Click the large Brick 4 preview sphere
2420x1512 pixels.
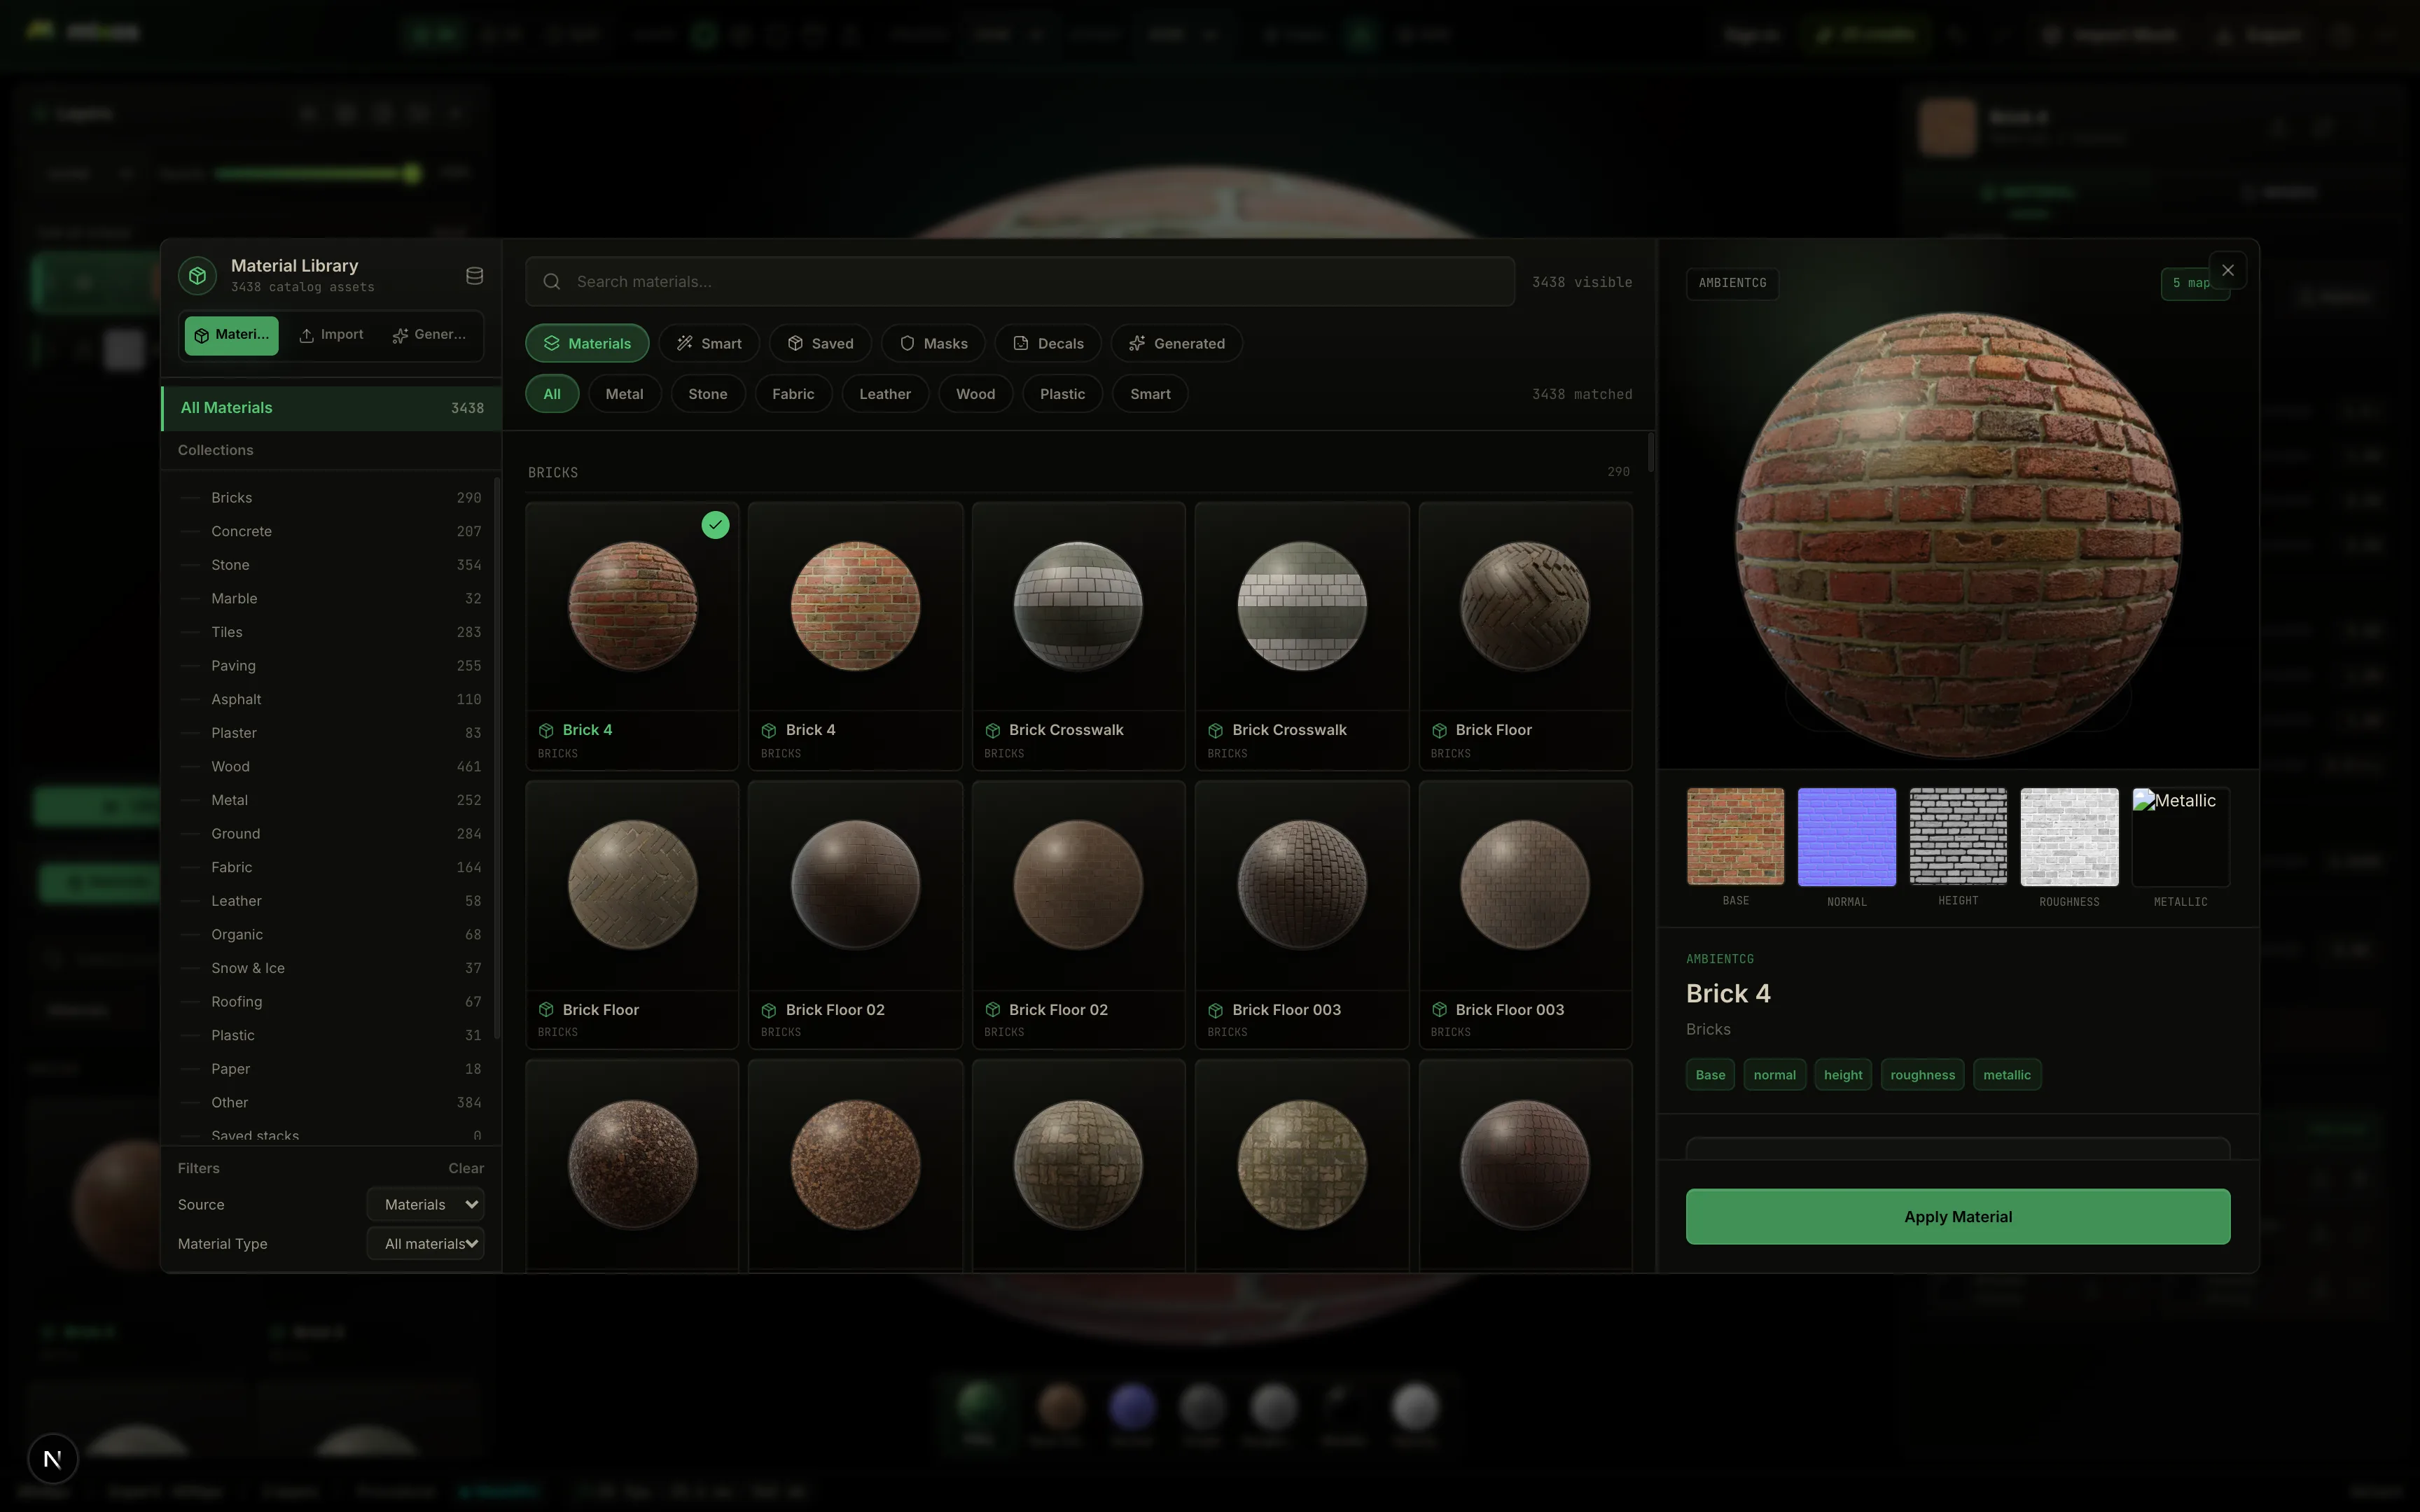(x=1958, y=535)
